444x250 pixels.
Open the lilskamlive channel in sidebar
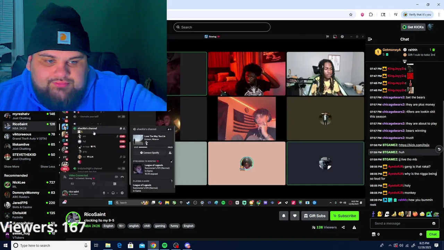click(29, 146)
